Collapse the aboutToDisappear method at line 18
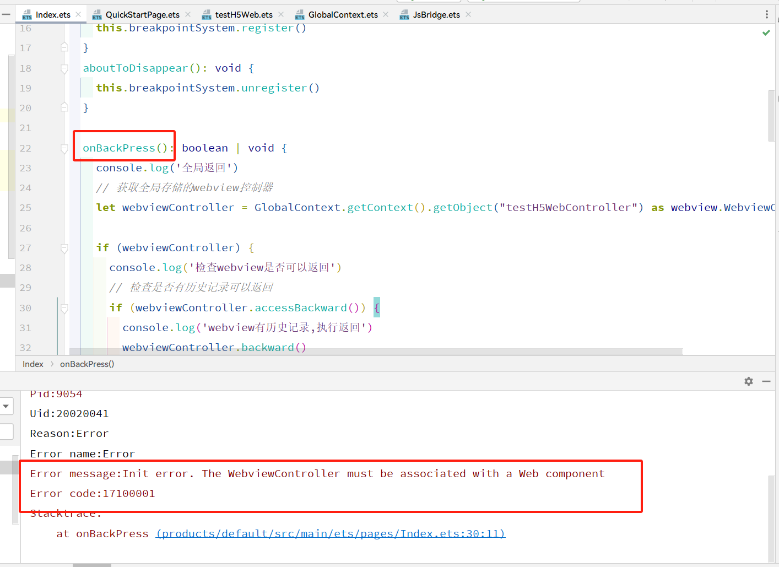The height and width of the screenshot is (567, 779). point(64,68)
